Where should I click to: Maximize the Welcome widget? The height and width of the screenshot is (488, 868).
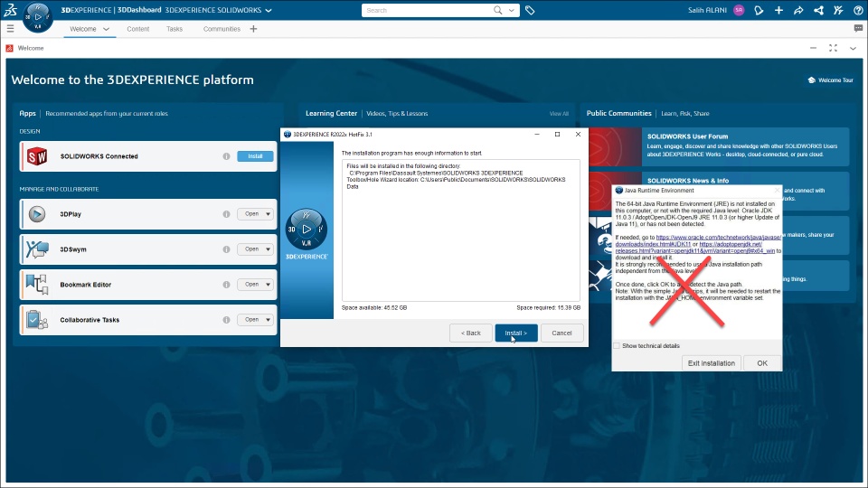click(x=833, y=48)
